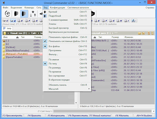Click sort arrow in right panel header
The height and width of the screenshot is (119, 157).
click(95, 37)
